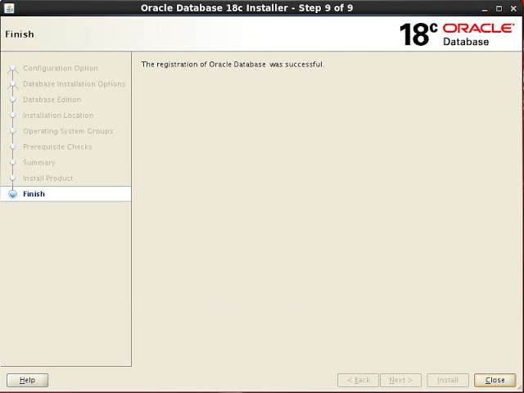Choose the Prerequisite Checks step

(x=57, y=147)
